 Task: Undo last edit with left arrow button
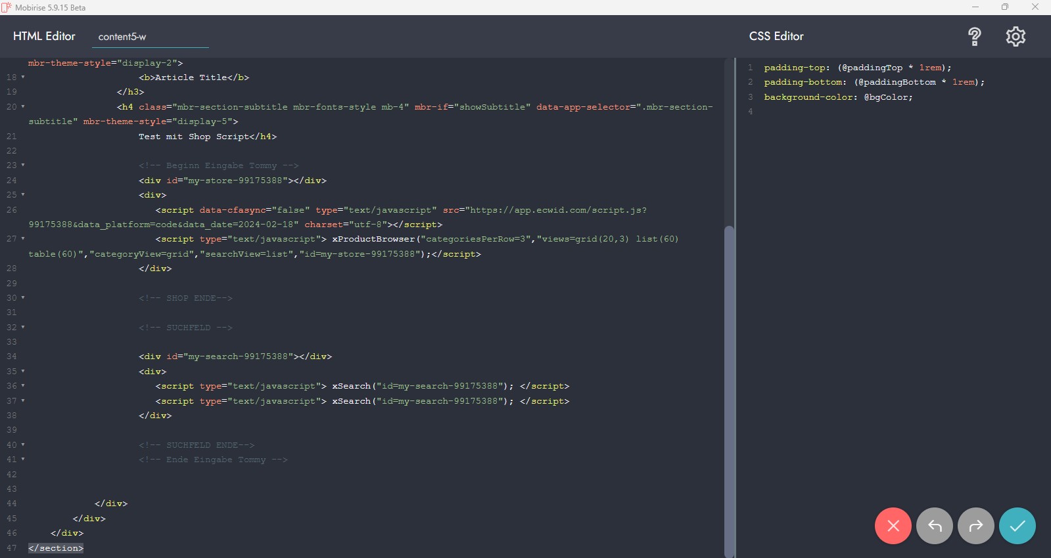[x=934, y=526]
